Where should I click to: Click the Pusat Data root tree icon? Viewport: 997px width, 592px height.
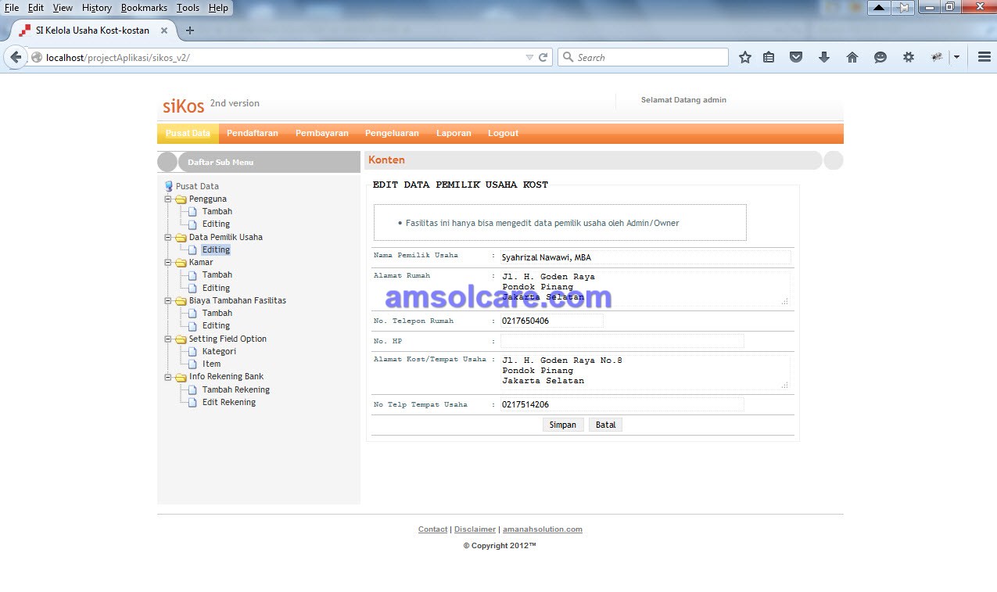point(169,186)
